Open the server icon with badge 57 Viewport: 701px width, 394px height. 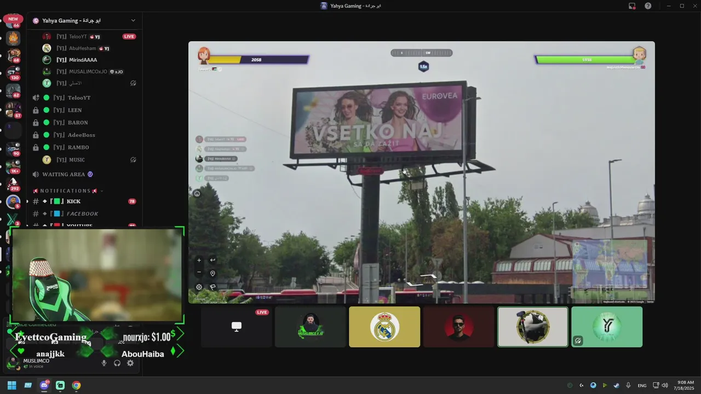[x=13, y=110]
